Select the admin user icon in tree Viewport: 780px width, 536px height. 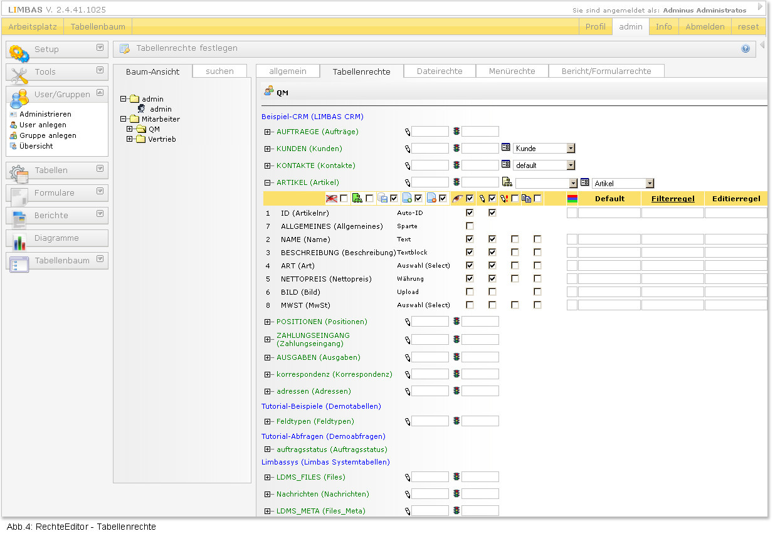coord(142,109)
